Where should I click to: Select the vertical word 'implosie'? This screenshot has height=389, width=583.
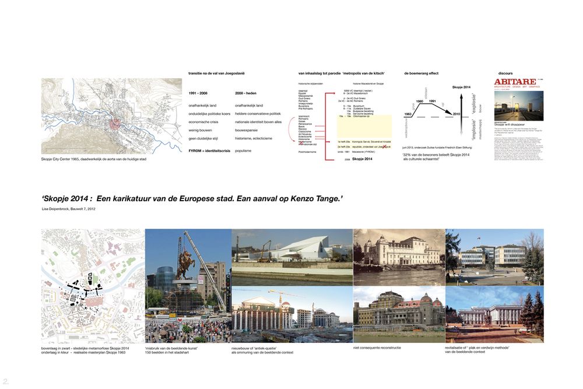[473, 129]
